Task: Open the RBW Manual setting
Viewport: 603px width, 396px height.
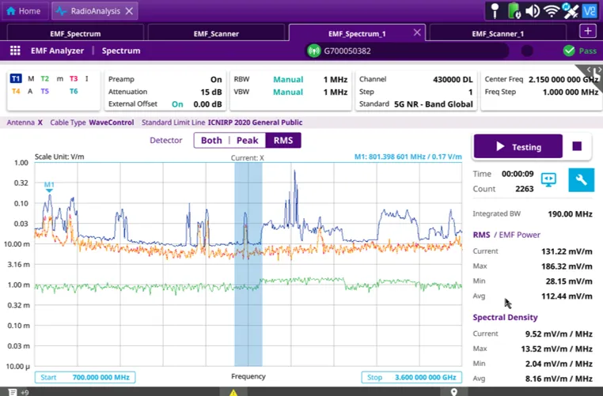Action: pos(288,79)
